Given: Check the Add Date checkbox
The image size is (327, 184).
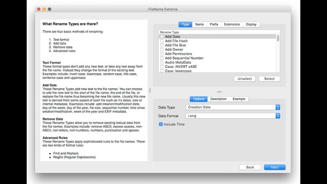Looking at the screenshot, I should pos(162,36).
